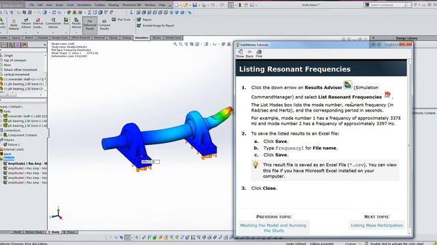Select the Amplitude1 result plot
The image size is (437, 245).
(25, 163)
